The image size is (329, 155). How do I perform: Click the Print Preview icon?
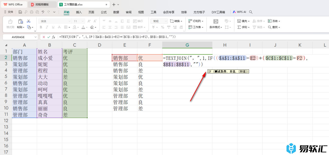click(x=37, y=12)
